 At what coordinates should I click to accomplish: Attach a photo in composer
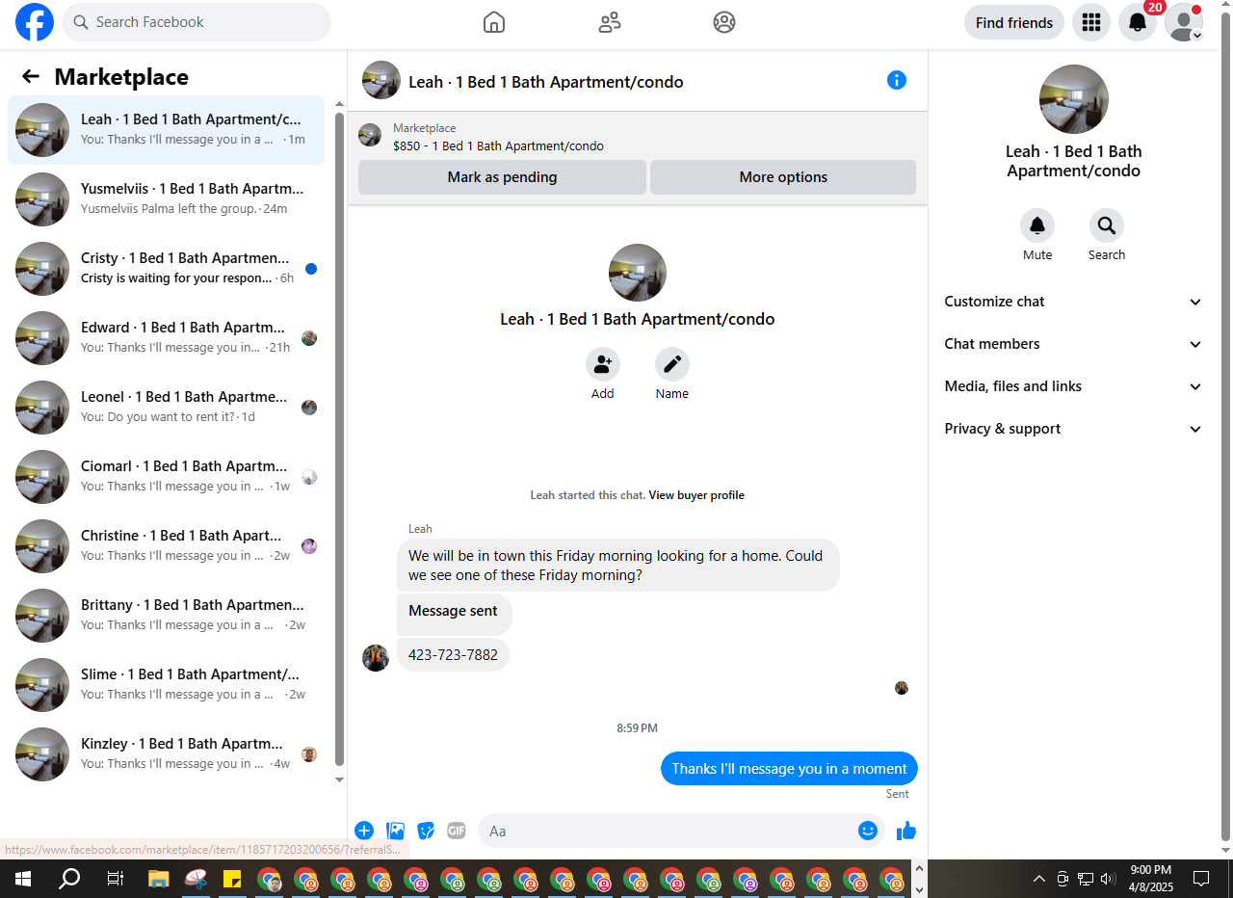[395, 831]
